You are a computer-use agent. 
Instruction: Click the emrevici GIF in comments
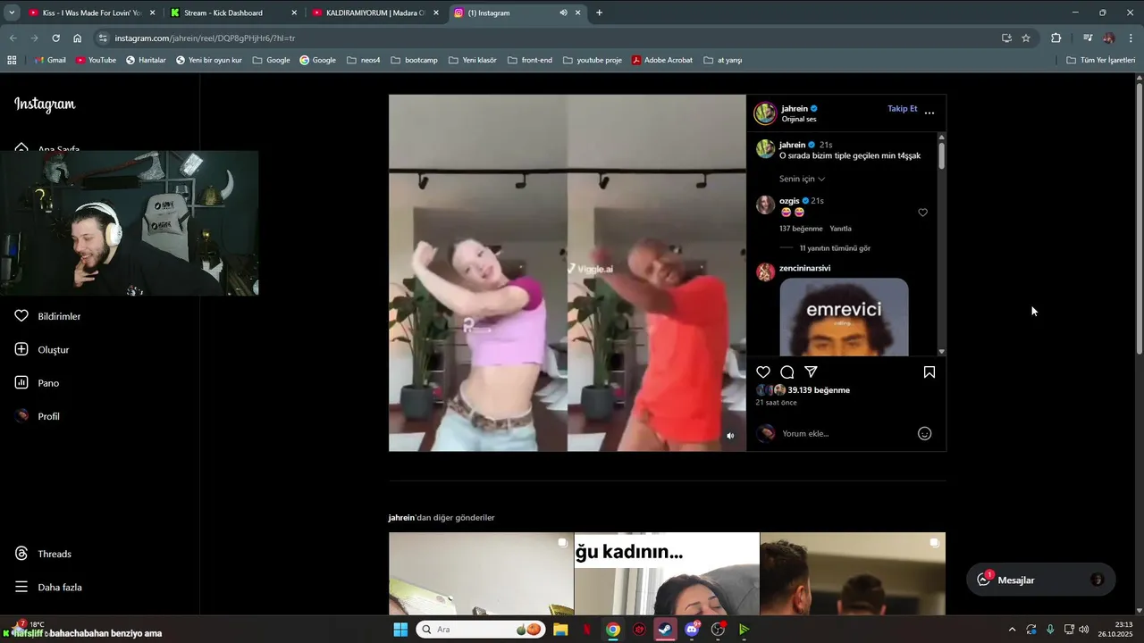click(x=844, y=317)
